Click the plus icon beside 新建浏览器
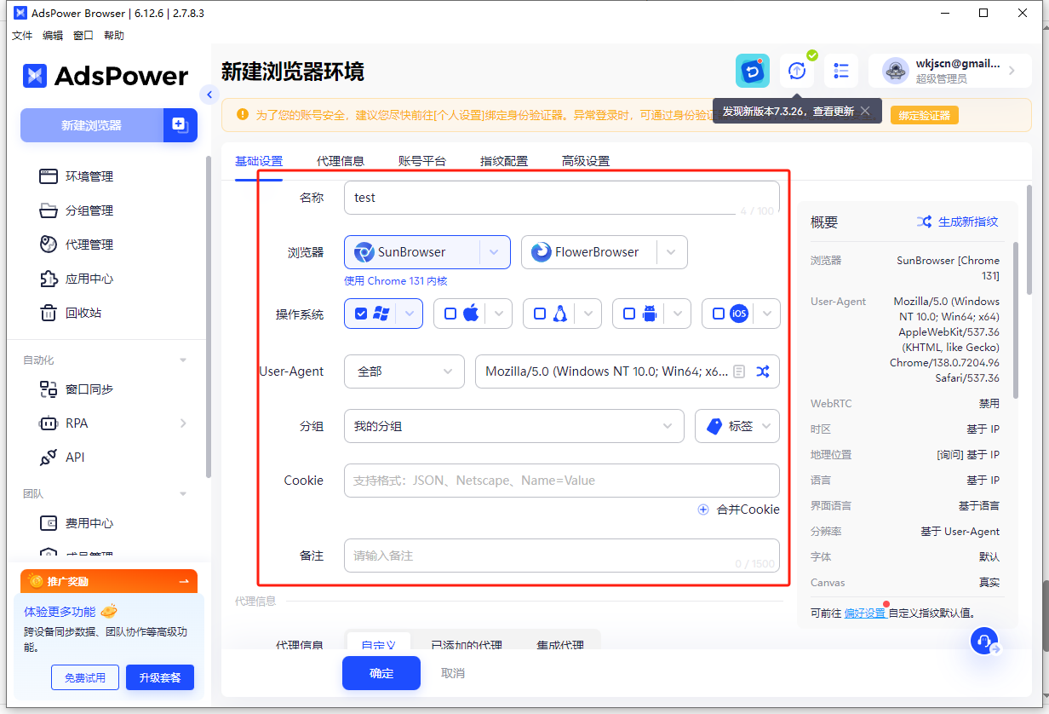The height and width of the screenshot is (714, 1049). [180, 124]
